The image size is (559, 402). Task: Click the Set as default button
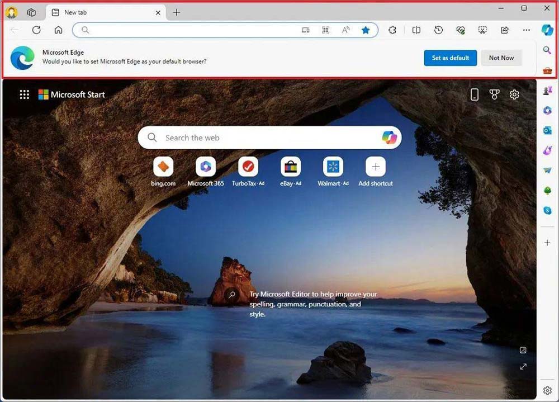tap(450, 58)
